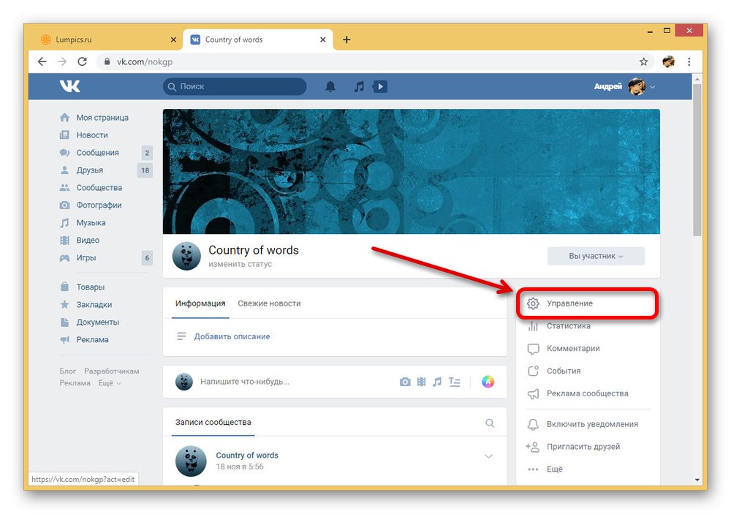Viewport: 731px width, 514px height.
Task: Open Комментарии speech bubble icon
Action: (533, 349)
